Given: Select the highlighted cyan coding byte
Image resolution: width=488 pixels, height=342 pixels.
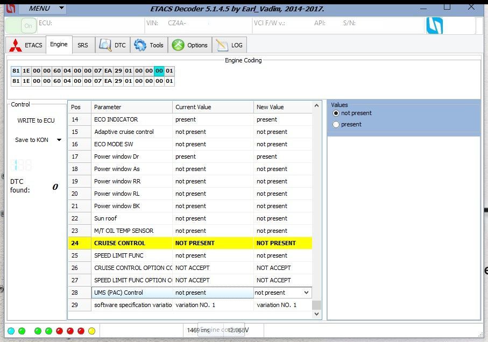Looking at the screenshot, I should click(x=159, y=71).
